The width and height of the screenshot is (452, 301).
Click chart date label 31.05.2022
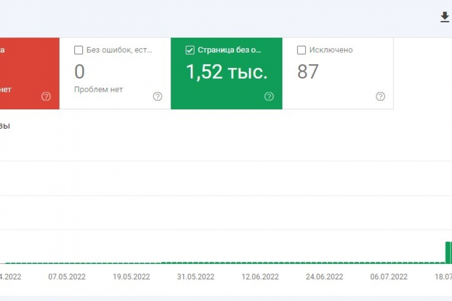coord(196,277)
